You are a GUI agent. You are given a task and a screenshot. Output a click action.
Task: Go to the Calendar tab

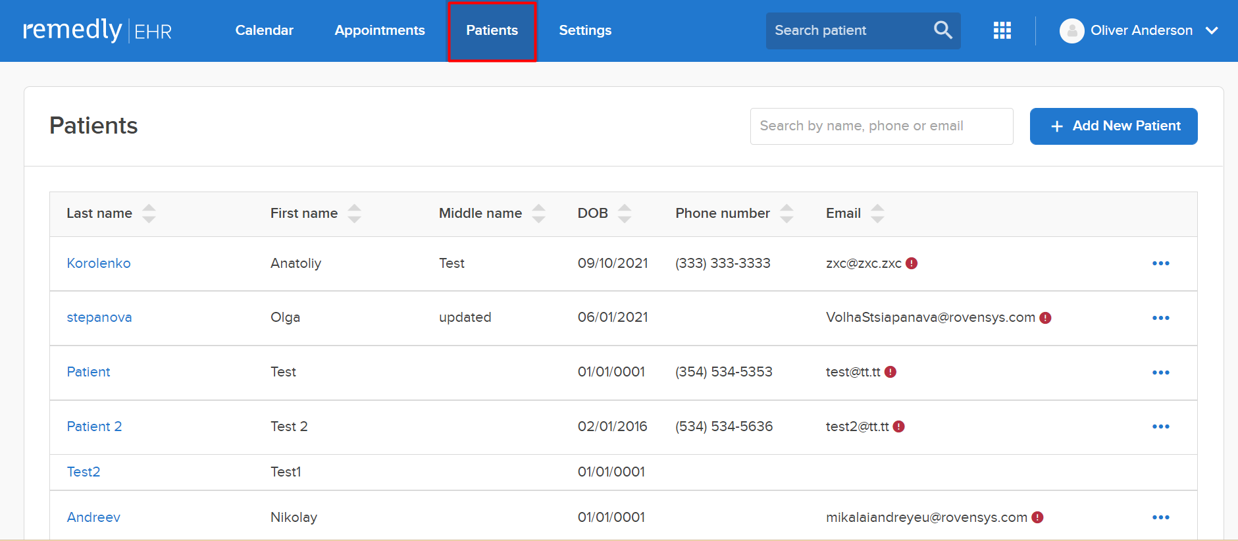(264, 30)
